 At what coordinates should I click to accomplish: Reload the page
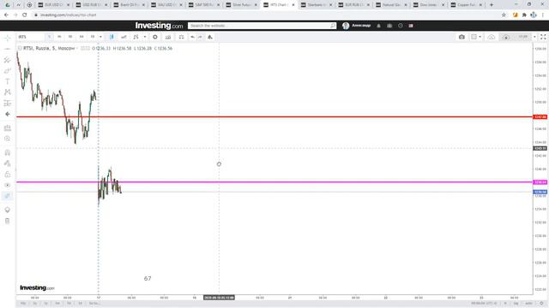(x=25, y=15)
